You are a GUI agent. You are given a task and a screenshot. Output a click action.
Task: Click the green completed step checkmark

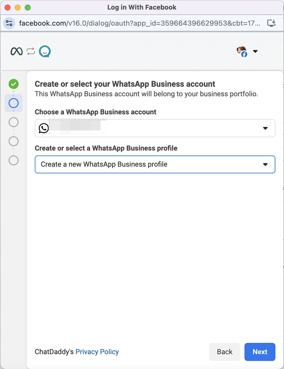(14, 84)
